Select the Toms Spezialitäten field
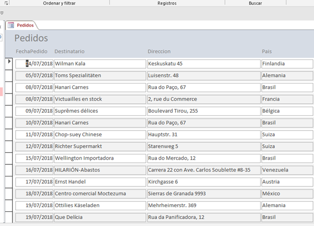314x226 pixels. 100,76
